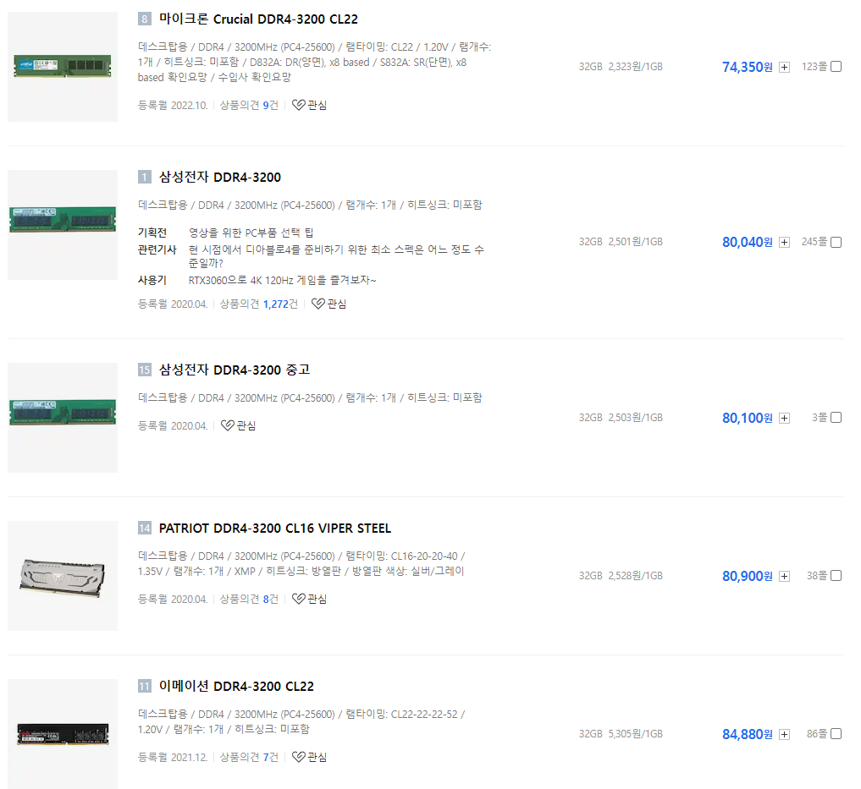
Task: Click rank badge 8 beside Crucial title
Action: pyautogui.click(x=145, y=19)
